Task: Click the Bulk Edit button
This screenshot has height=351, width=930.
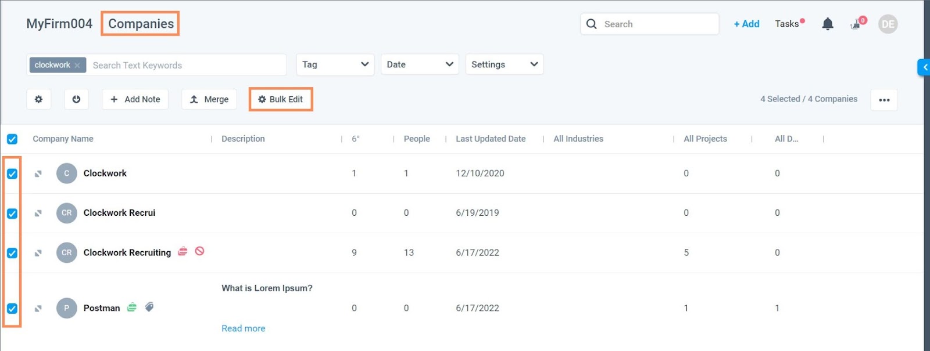Action: (x=281, y=99)
